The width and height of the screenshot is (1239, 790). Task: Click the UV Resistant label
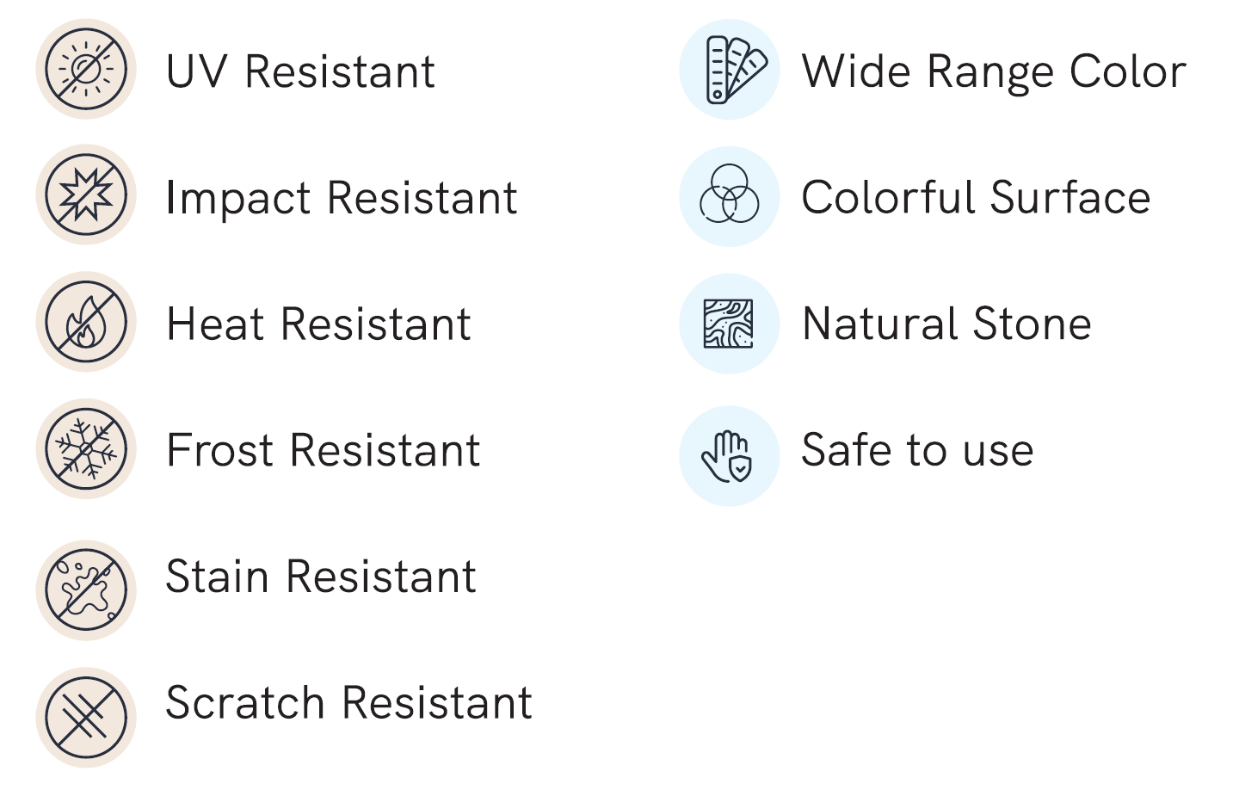point(301,71)
